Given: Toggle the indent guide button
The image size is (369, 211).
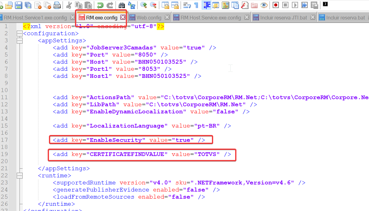Looking at the screenshot, I should (206, 5).
